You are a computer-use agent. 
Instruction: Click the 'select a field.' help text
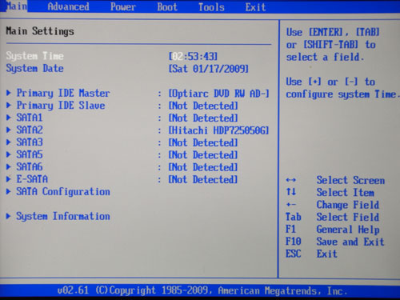(325, 57)
